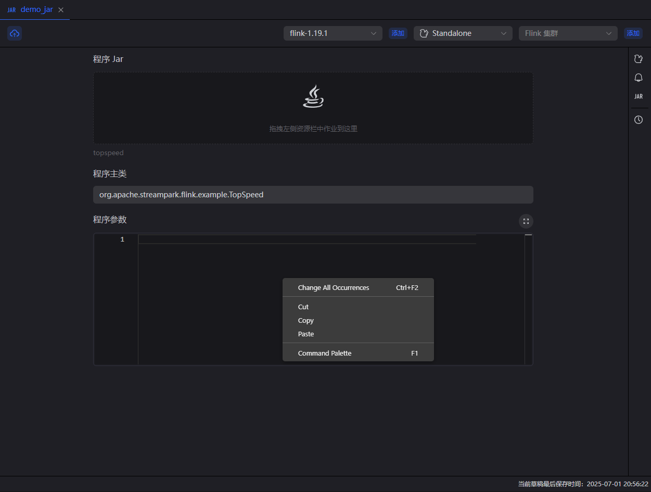
Task: Expand program arguments editor to fullscreen
Action: [526, 221]
